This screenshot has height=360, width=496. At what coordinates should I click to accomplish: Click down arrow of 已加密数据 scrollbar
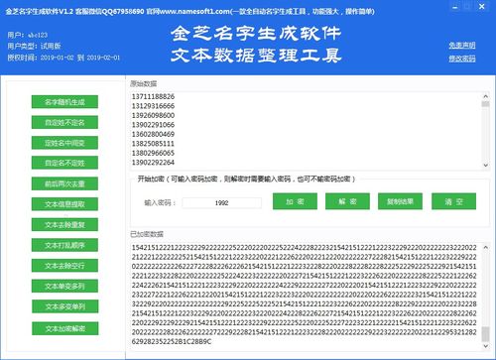point(485,346)
